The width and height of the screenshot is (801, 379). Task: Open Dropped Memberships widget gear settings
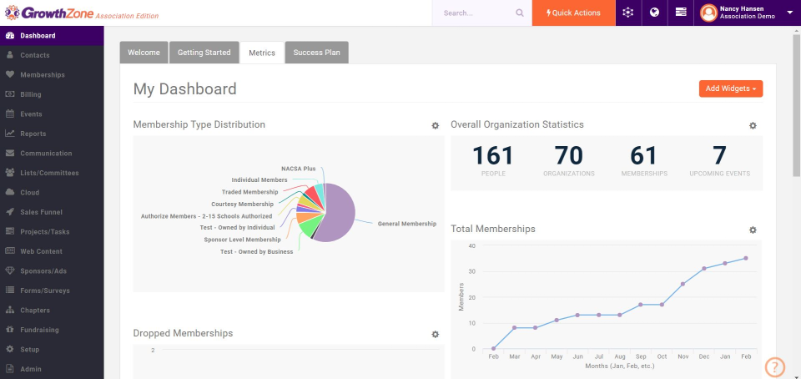[436, 335]
